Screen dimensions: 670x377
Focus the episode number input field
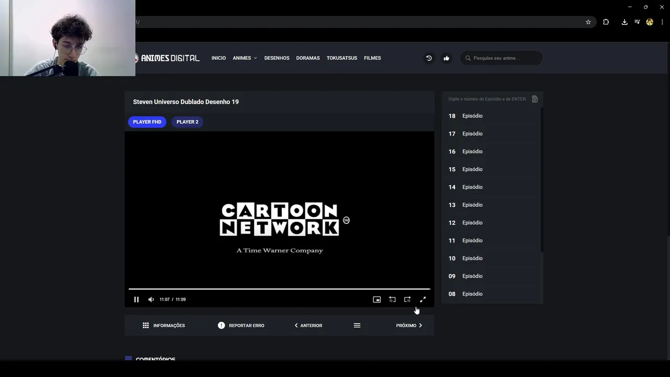click(487, 99)
